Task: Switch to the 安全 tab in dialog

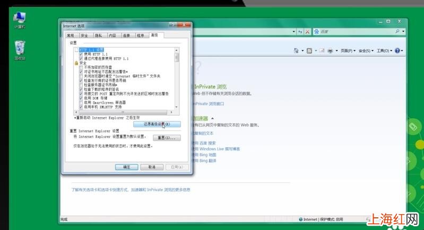Action: [x=84, y=35]
